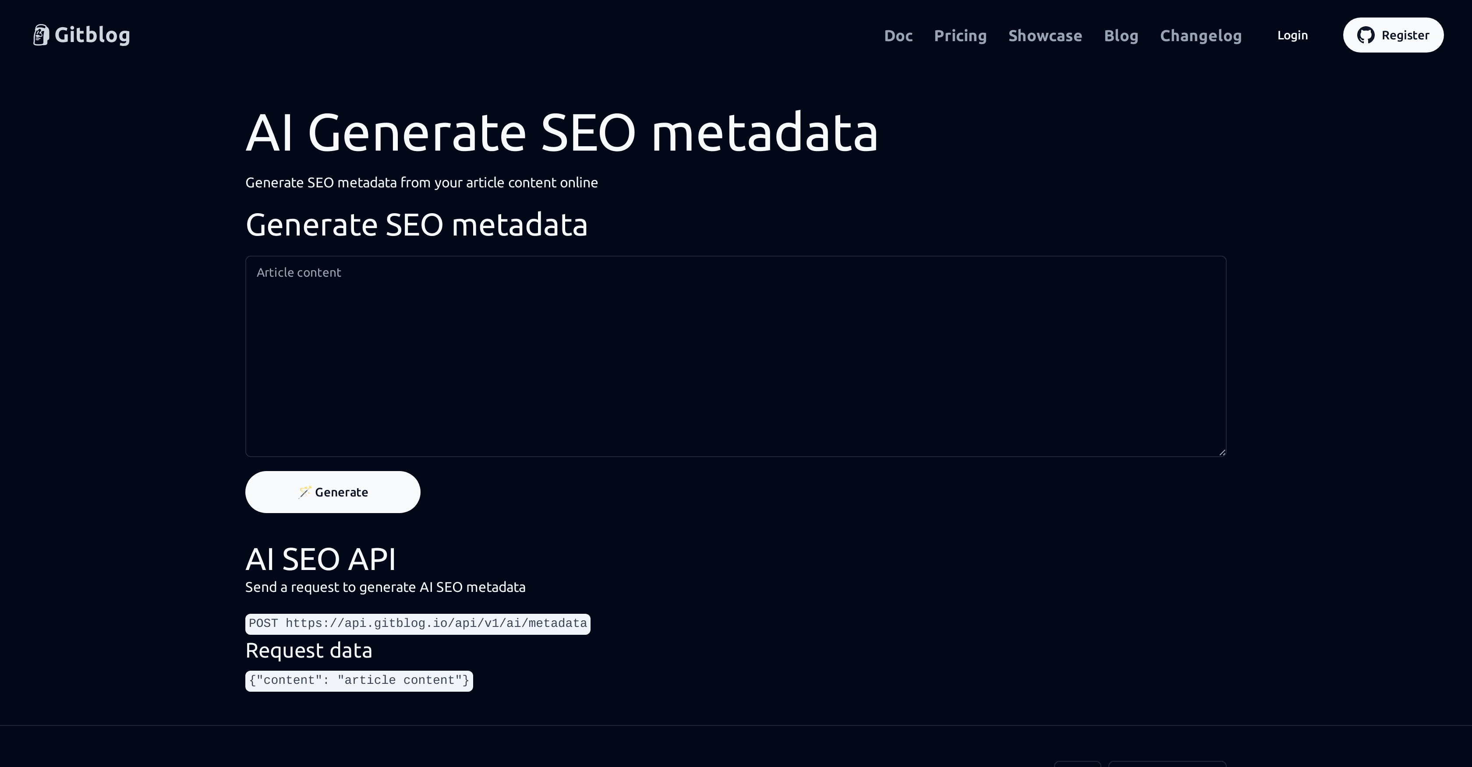The height and width of the screenshot is (767, 1472).
Task: Open the Pricing page
Action: [960, 35]
